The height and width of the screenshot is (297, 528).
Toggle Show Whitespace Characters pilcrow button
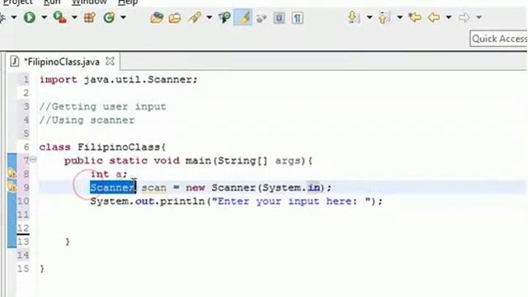pyautogui.click(x=297, y=17)
